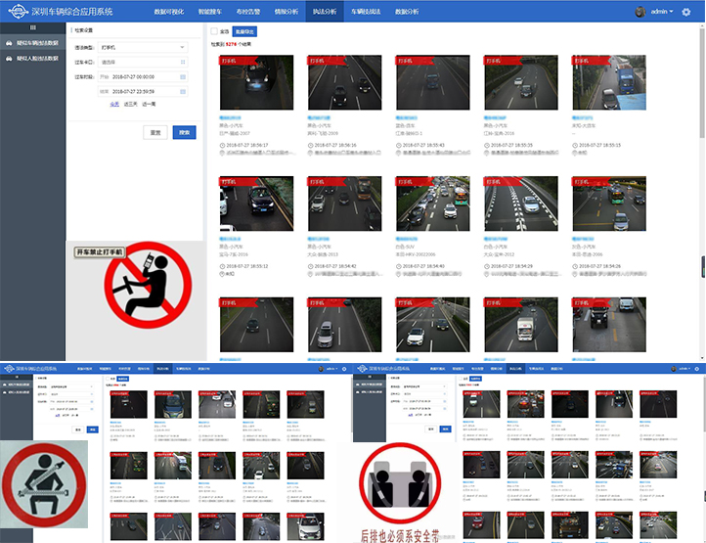Click the blue plate number above 18:56:16
Screen dimensions: 706x543
click(x=319, y=118)
